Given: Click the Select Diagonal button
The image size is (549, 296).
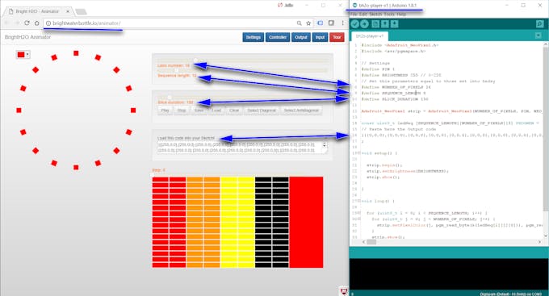Looking at the screenshot, I should coord(262,110).
